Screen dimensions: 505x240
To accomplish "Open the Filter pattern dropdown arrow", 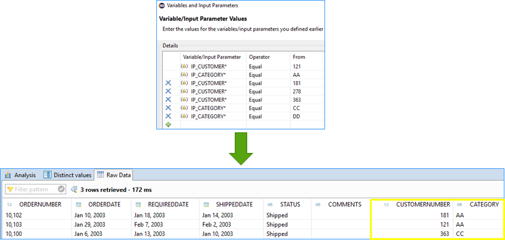I will pos(61,189).
